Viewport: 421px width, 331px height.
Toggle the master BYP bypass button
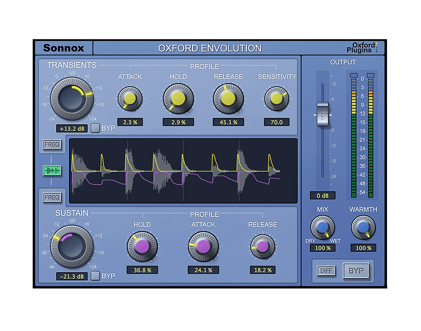coord(355,271)
